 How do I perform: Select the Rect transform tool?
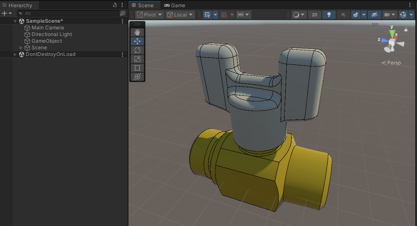(137, 68)
